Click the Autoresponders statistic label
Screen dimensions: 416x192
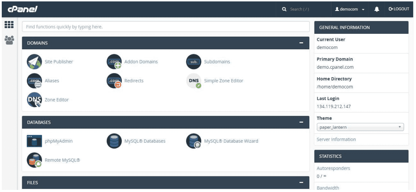(333, 168)
